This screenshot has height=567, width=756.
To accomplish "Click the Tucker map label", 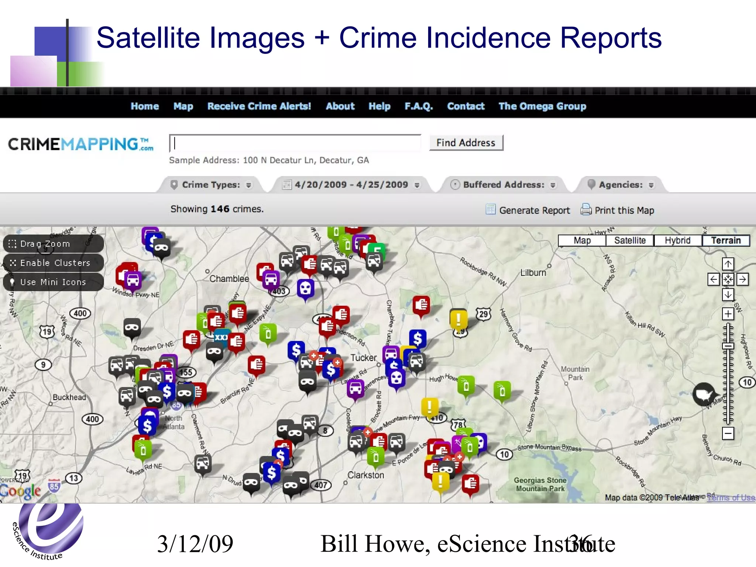I will pos(363,358).
